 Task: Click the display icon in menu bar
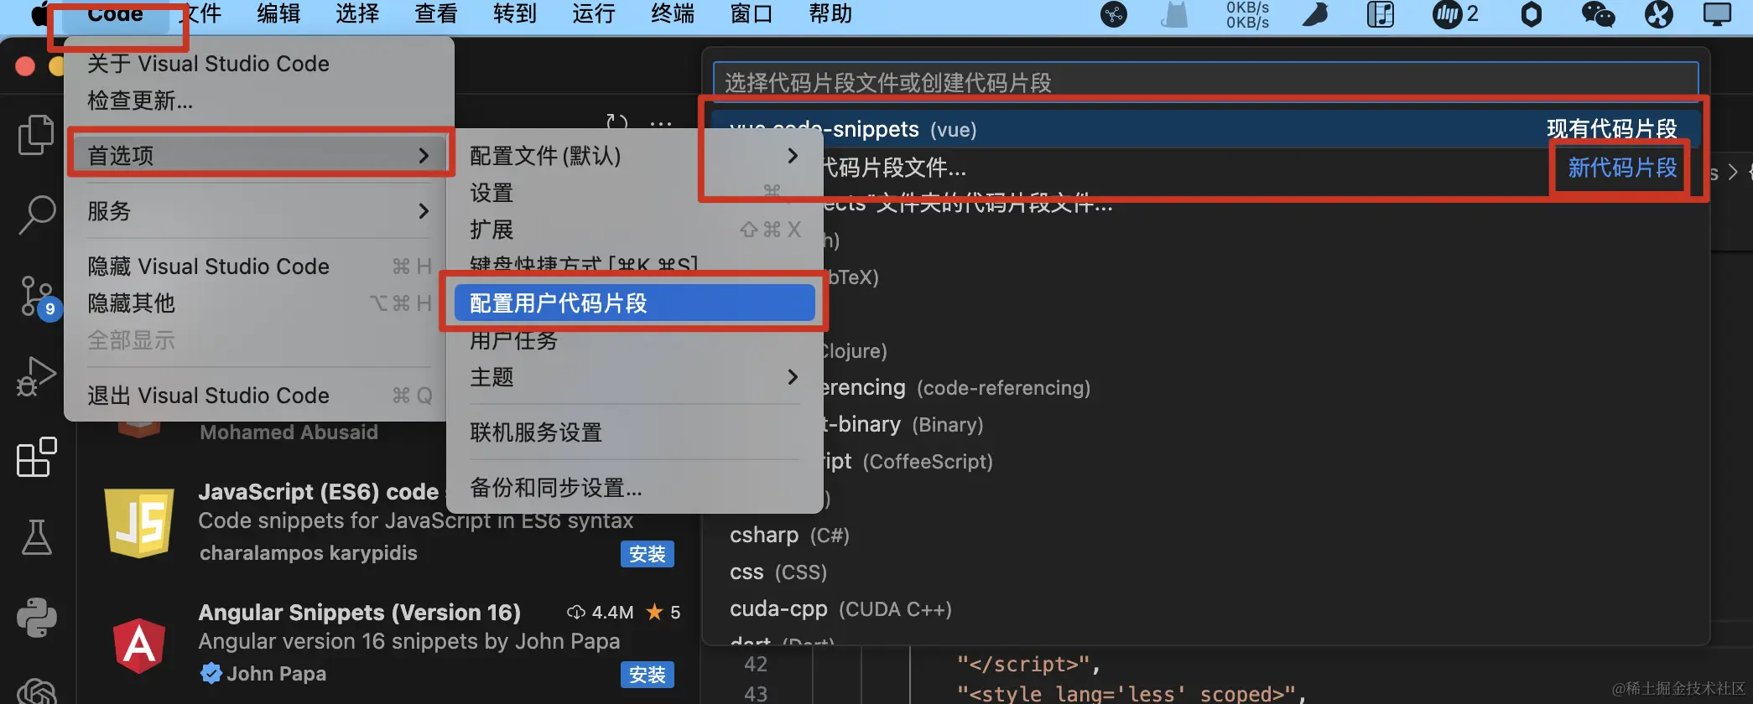[1717, 14]
